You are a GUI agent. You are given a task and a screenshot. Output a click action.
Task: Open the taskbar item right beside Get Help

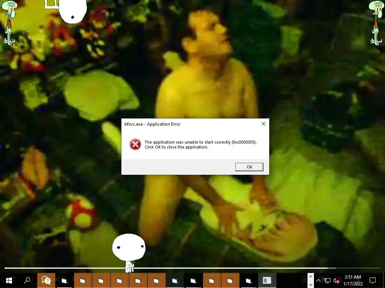click(x=64, y=280)
